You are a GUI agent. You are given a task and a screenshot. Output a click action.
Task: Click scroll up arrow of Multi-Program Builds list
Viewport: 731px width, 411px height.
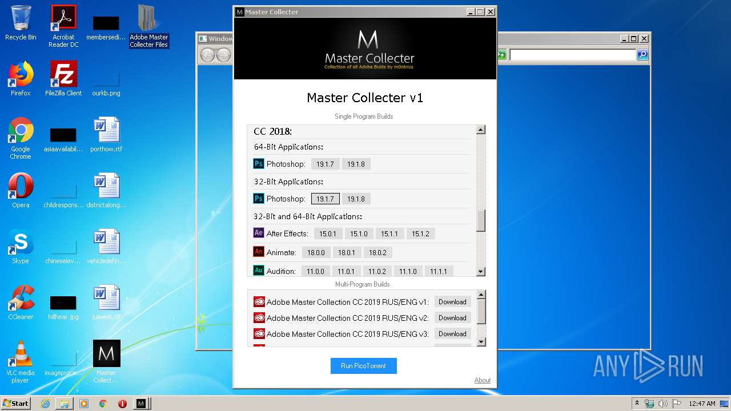tap(481, 295)
